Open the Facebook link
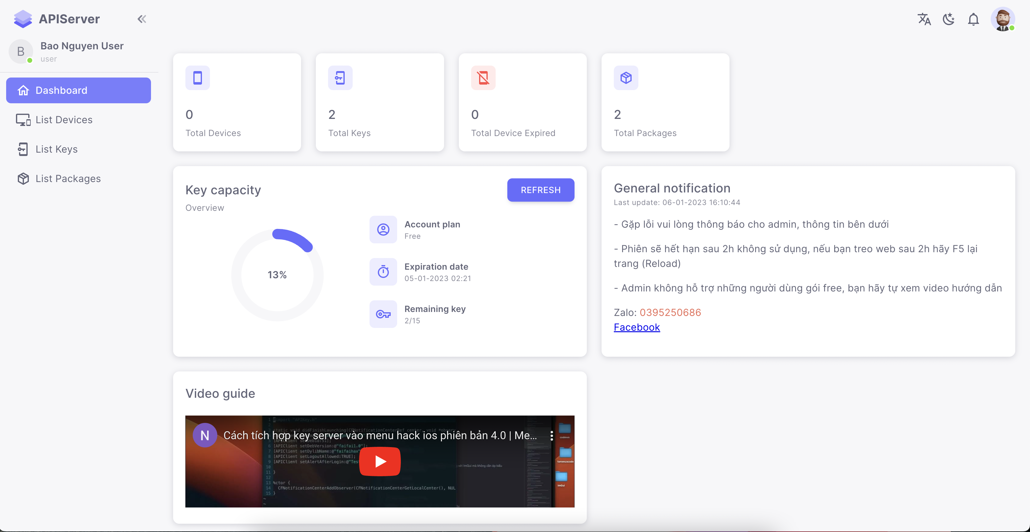The height and width of the screenshot is (532, 1030). click(637, 327)
